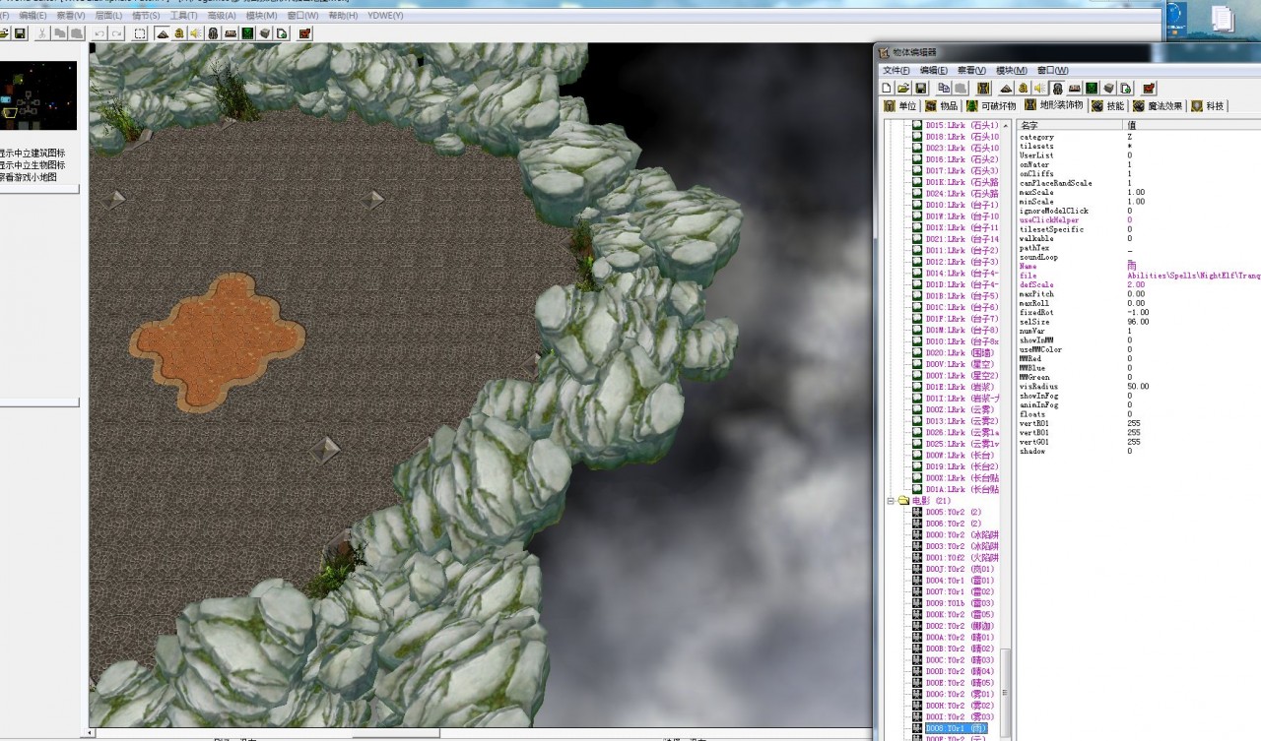Open 文件(F) menu in Object Editor
1261x741 pixels.
tap(896, 71)
